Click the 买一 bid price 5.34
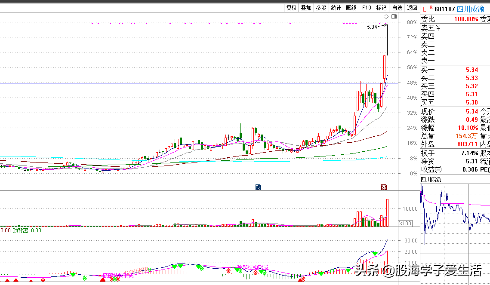490x285 pixels. (472, 70)
